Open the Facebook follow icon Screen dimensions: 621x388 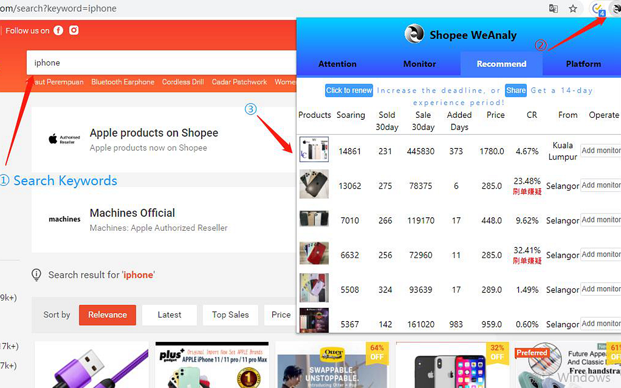pyautogui.click(x=58, y=31)
